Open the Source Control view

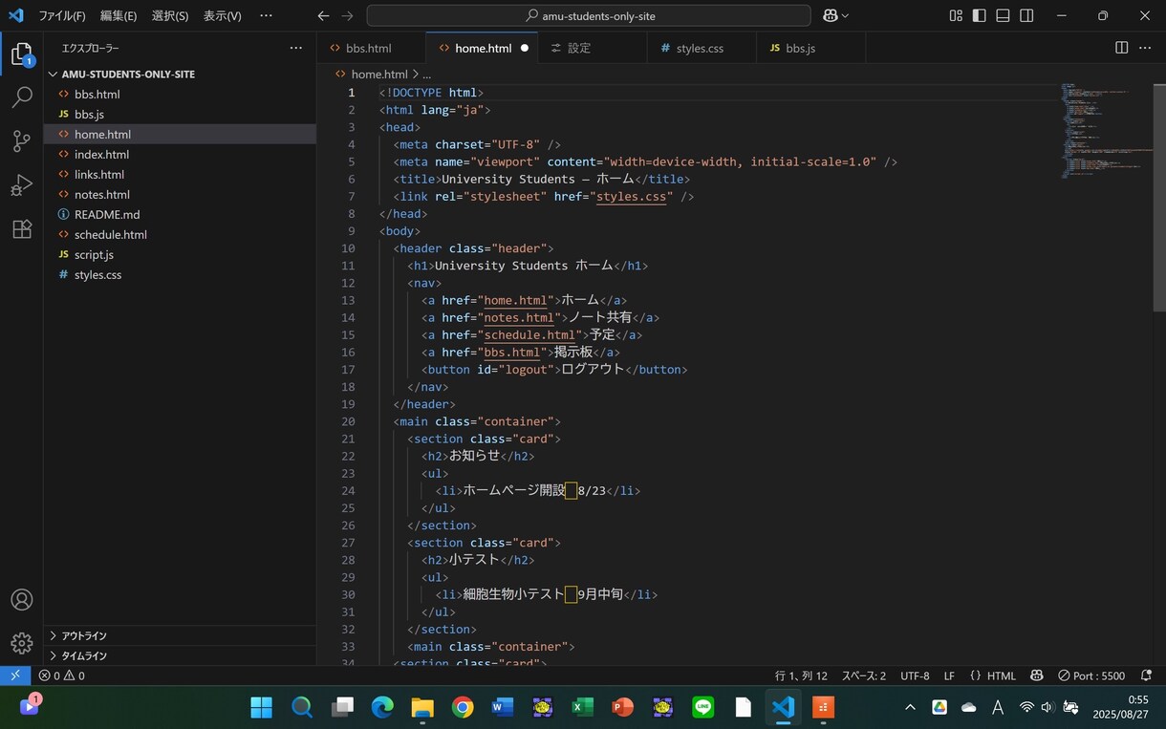pyautogui.click(x=22, y=141)
